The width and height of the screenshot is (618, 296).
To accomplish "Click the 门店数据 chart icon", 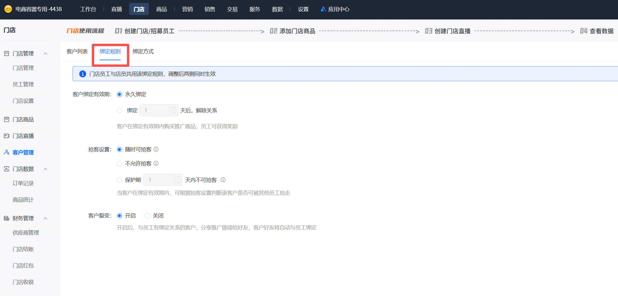I will 7,169.
